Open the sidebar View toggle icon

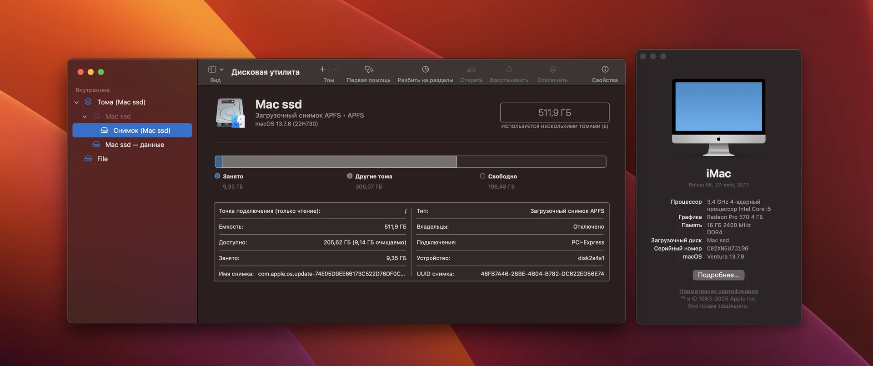[x=212, y=70]
